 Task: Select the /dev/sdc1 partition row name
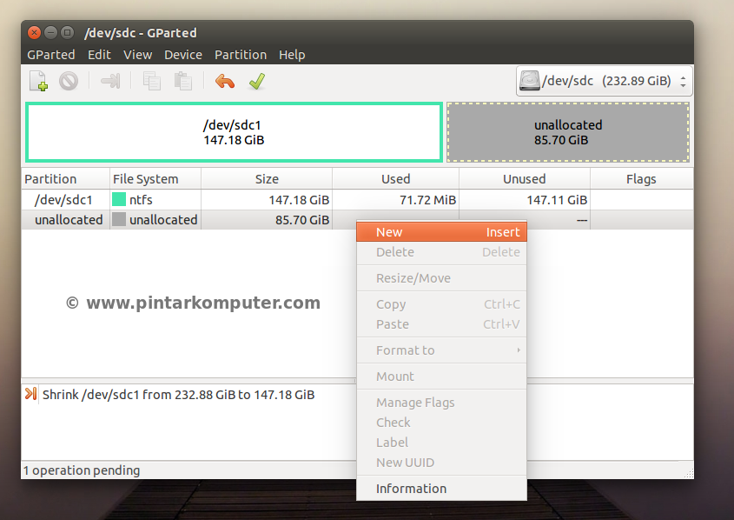point(63,200)
